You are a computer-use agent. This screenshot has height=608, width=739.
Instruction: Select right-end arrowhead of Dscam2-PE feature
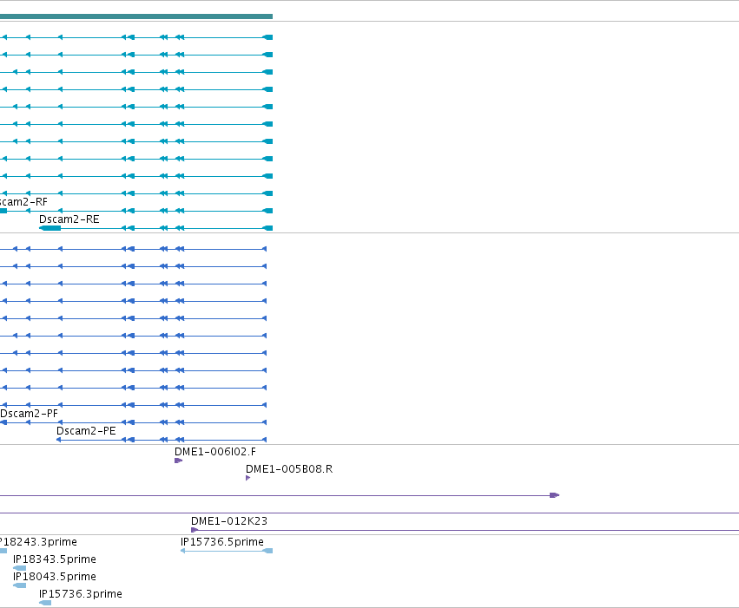[264, 440]
